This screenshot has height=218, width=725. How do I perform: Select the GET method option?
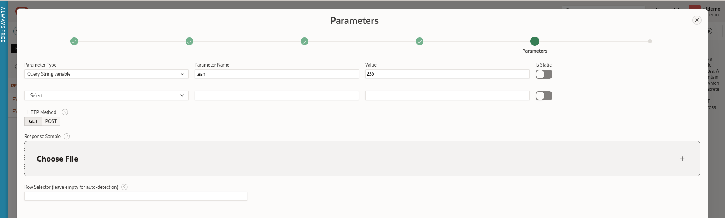(33, 121)
